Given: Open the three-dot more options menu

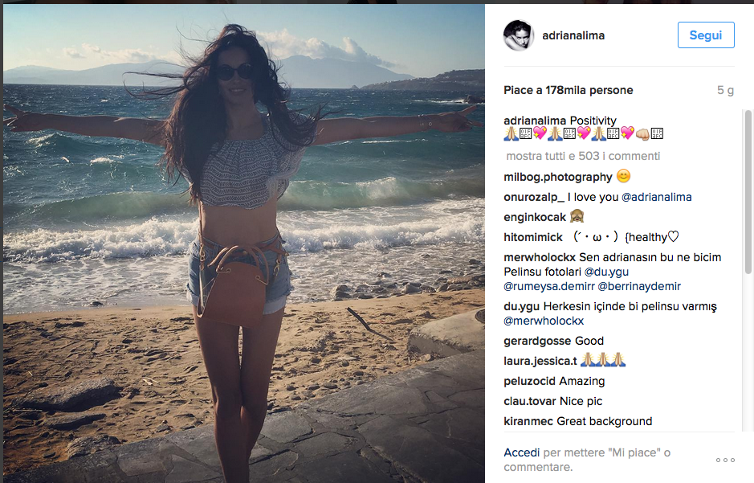Looking at the screenshot, I should pyautogui.click(x=725, y=460).
